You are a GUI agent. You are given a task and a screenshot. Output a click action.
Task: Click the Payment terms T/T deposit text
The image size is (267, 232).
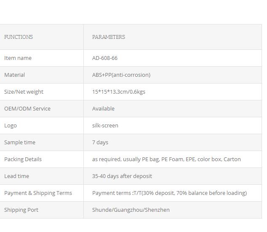point(169,193)
